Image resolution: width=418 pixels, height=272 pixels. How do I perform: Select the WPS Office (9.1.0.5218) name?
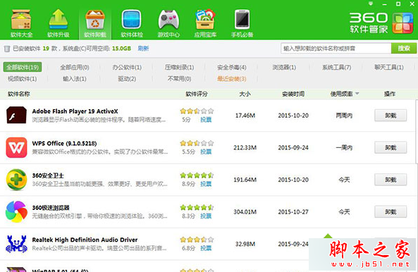tap(64, 143)
